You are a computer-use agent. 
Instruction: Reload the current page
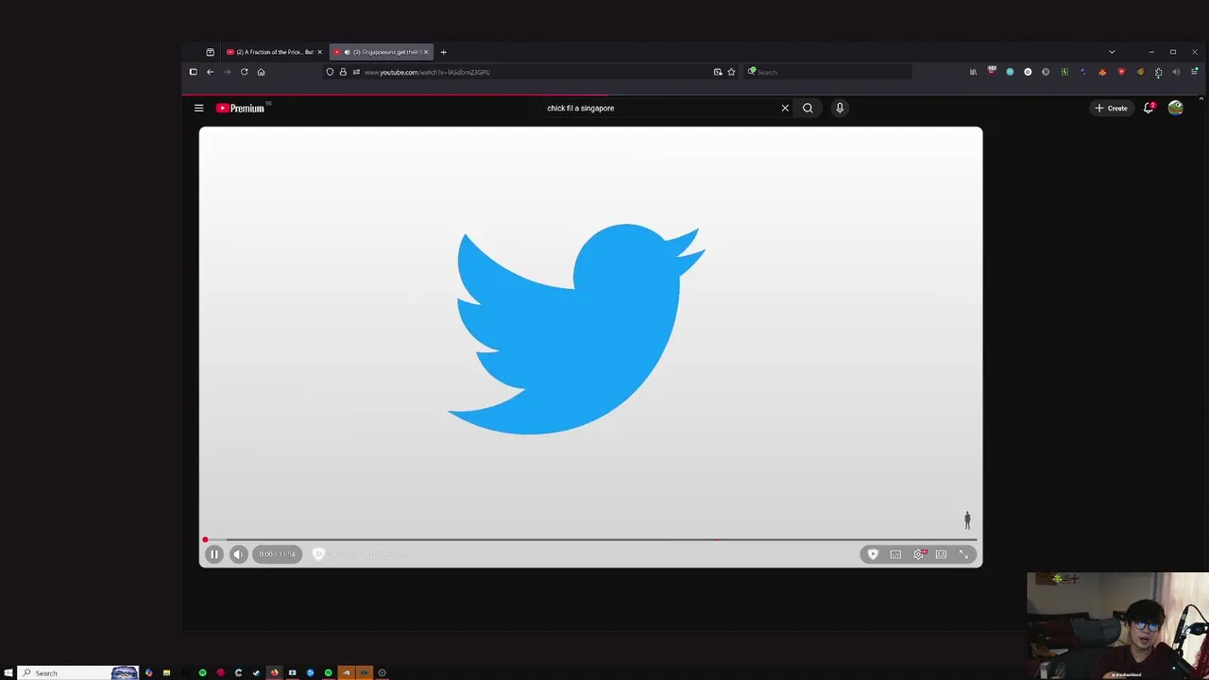[244, 72]
